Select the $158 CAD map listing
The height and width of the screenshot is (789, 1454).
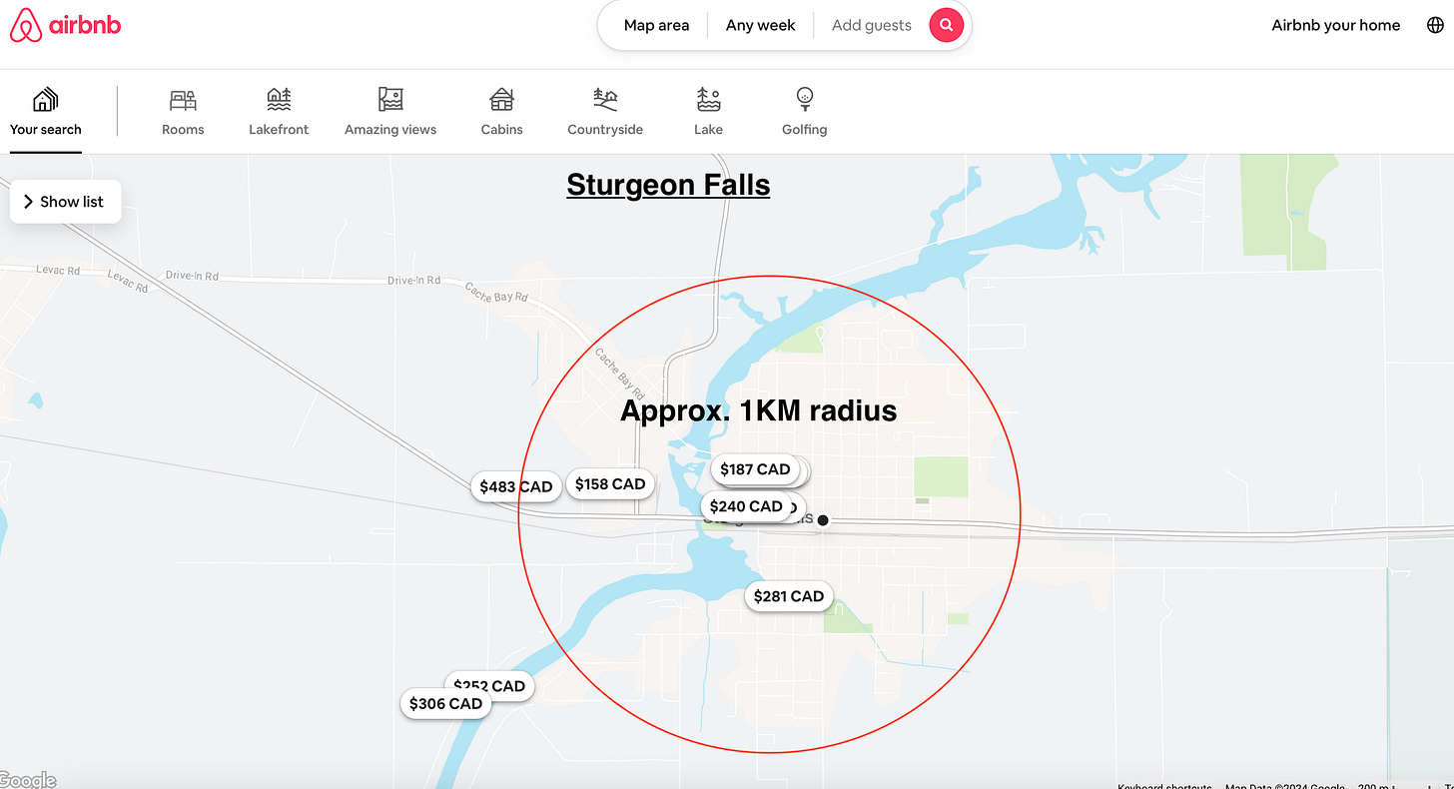pos(610,483)
